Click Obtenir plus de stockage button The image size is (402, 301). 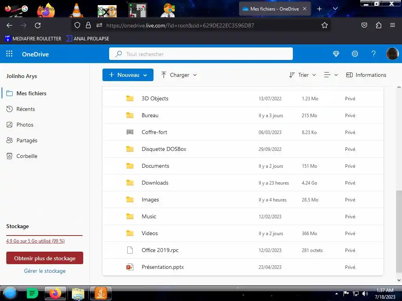[x=45, y=258]
